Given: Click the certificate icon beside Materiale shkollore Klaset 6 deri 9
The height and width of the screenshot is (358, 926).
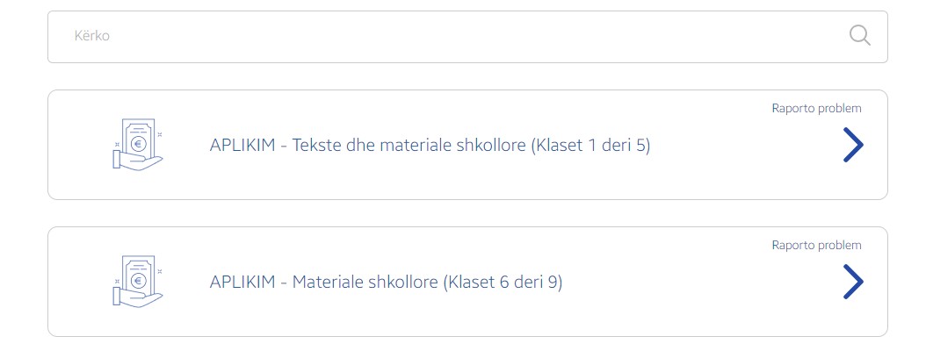Looking at the screenshot, I should coord(138,282).
